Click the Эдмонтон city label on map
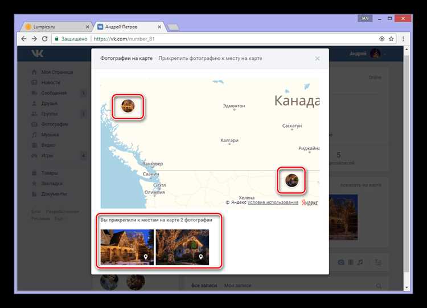 pyautogui.click(x=234, y=106)
